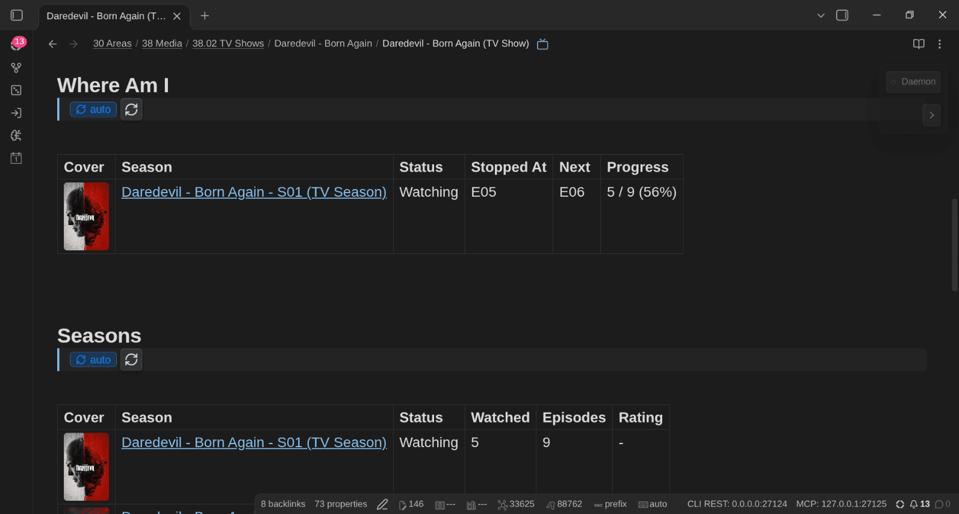Click the notifications bell showing 13
The width and height of the screenshot is (959, 514).
(920, 504)
